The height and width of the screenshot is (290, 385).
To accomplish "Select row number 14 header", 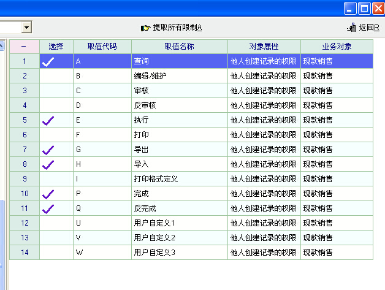I will (25, 253).
